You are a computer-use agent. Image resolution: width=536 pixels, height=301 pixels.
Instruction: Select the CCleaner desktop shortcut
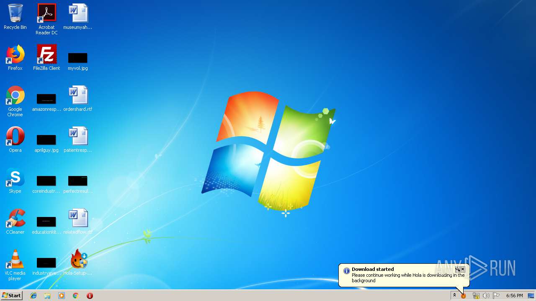[15, 222]
